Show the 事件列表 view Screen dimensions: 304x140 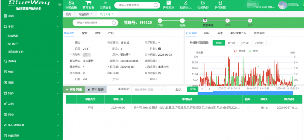click(x=74, y=90)
